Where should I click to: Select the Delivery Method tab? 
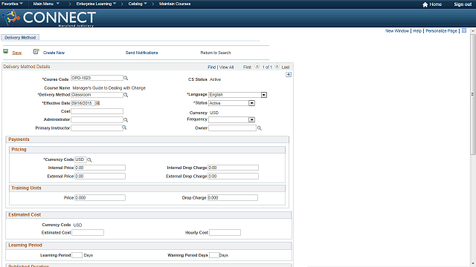pyautogui.click(x=20, y=38)
